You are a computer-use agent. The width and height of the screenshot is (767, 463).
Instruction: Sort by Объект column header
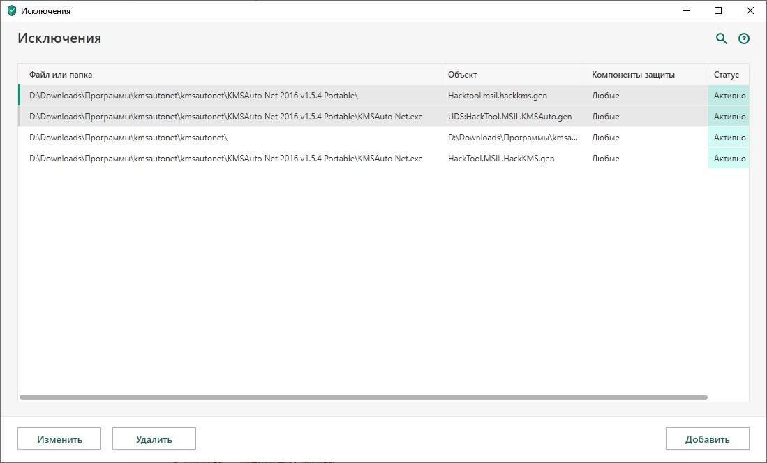click(514, 75)
